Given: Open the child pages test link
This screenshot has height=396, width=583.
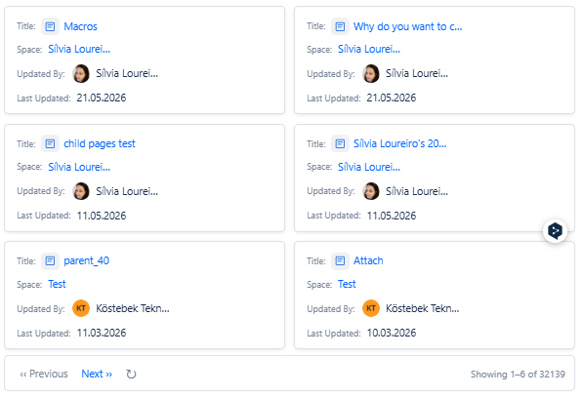Looking at the screenshot, I should [100, 143].
